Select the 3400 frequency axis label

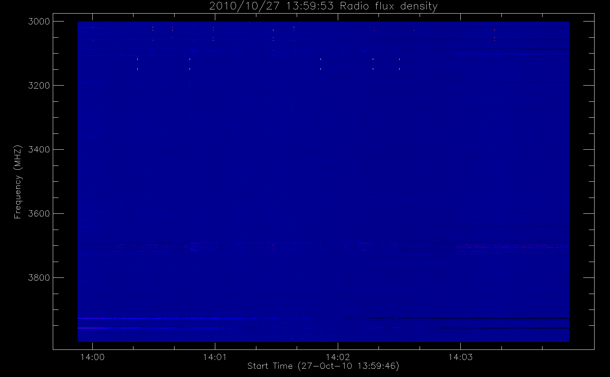39,150
